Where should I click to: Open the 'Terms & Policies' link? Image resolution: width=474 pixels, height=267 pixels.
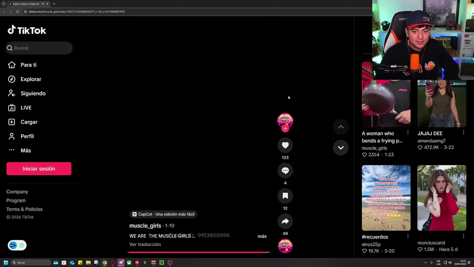24,209
